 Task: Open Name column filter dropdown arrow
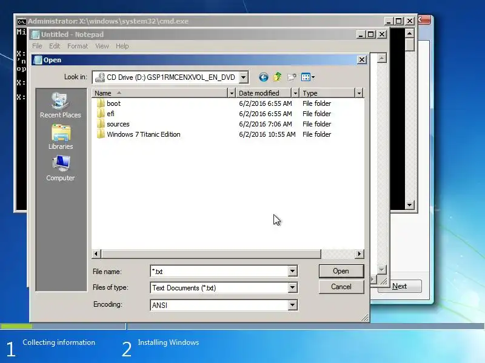click(x=232, y=93)
